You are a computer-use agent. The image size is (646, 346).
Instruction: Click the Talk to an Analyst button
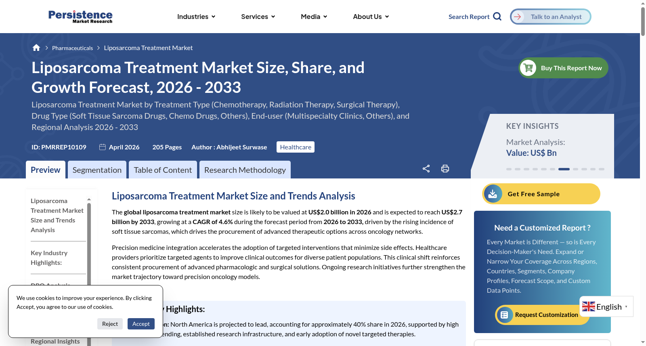pyautogui.click(x=551, y=17)
